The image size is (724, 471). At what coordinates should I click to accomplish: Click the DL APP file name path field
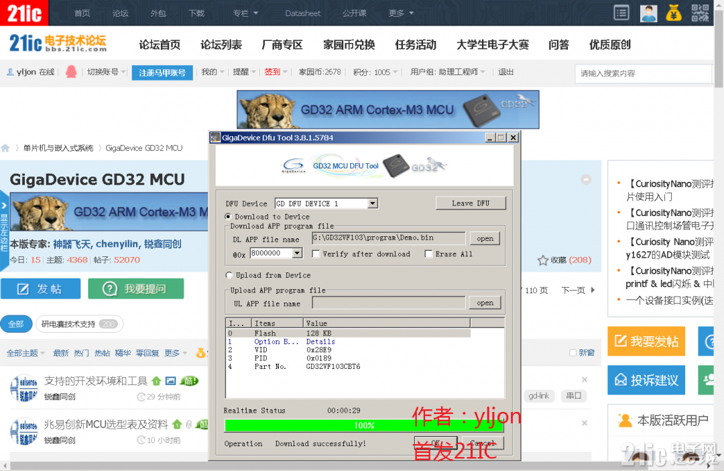(x=388, y=238)
